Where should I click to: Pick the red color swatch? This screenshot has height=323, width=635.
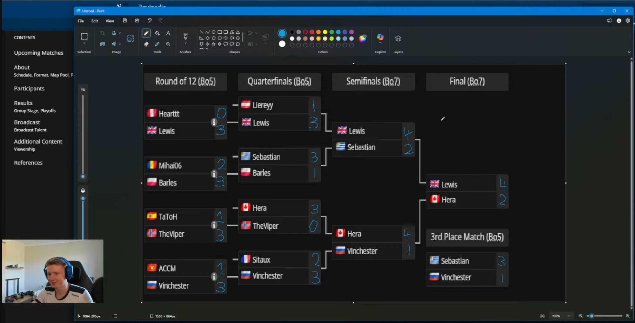[312, 32]
